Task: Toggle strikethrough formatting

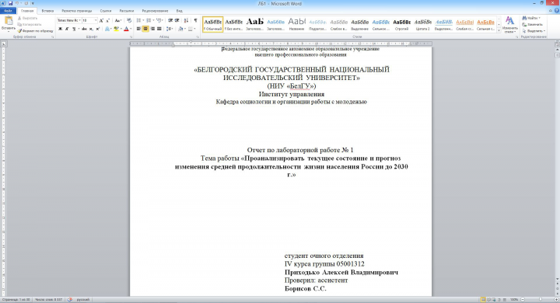Action: 84,29
